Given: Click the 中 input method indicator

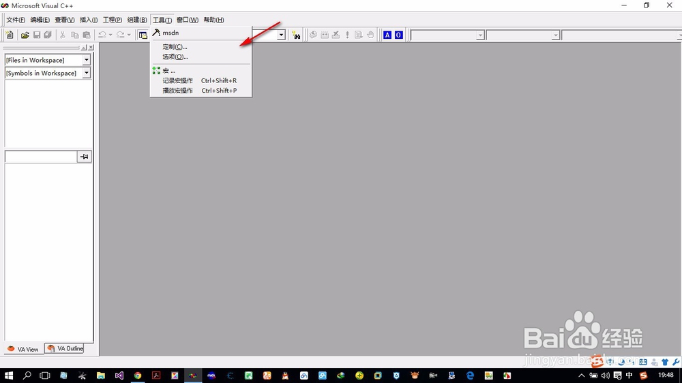Looking at the screenshot, I should point(629,376).
